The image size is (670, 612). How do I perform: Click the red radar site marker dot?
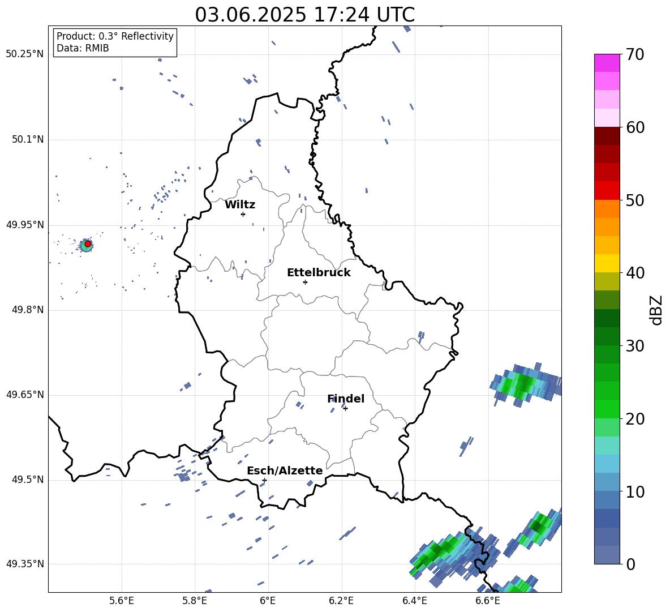click(88, 244)
